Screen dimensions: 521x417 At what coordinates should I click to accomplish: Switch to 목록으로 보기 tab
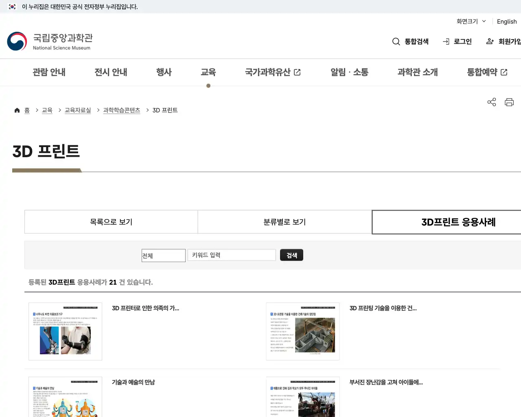pyautogui.click(x=111, y=222)
